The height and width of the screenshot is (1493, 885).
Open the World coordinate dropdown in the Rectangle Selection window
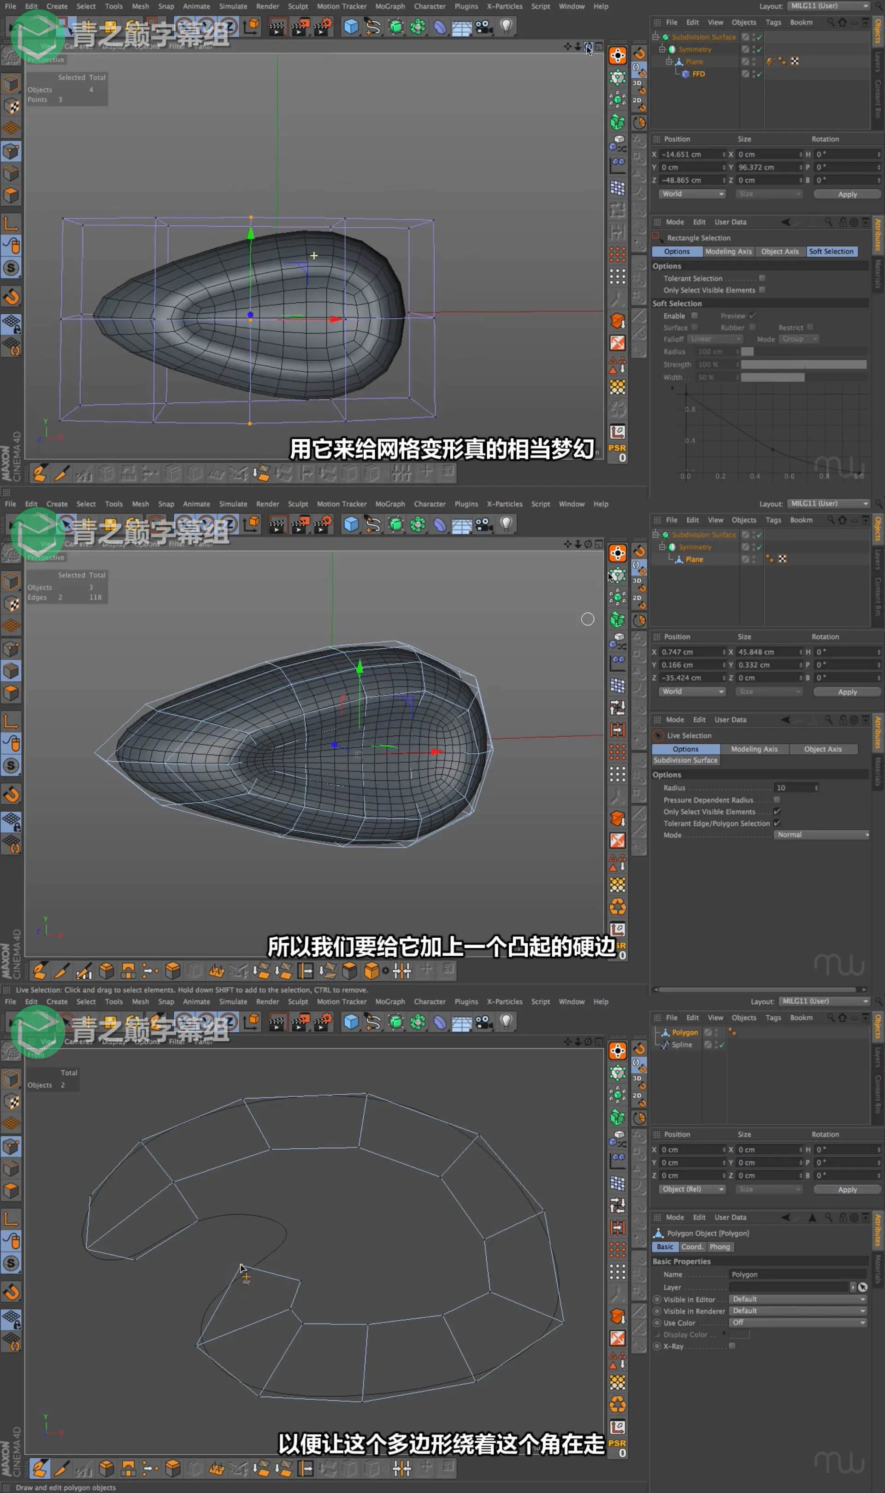click(692, 194)
